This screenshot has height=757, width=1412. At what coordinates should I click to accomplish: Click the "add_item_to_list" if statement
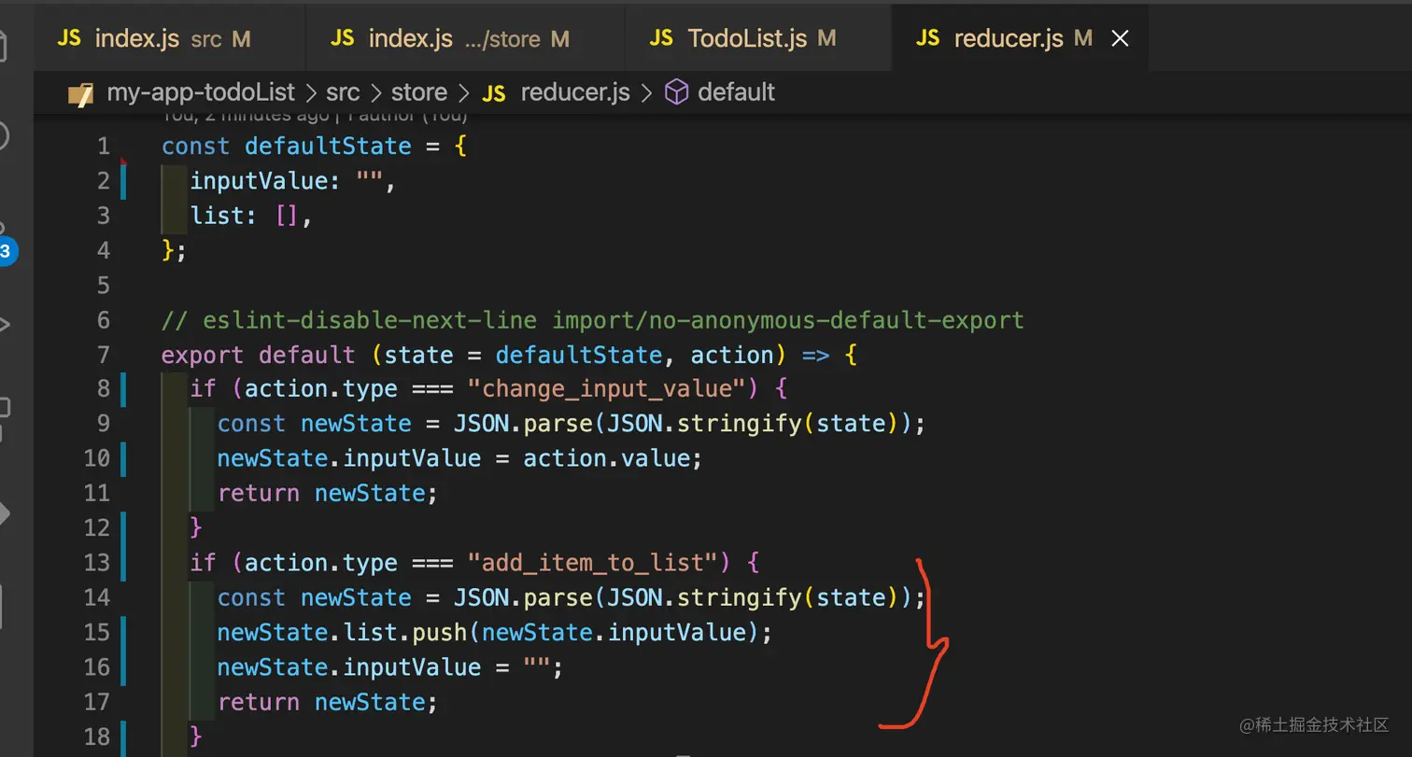pyautogui.click(x=475, y=563)
